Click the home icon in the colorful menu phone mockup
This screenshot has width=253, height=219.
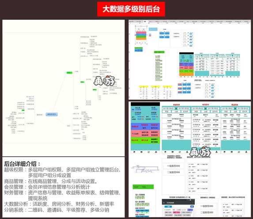click(x=134, y=152)
